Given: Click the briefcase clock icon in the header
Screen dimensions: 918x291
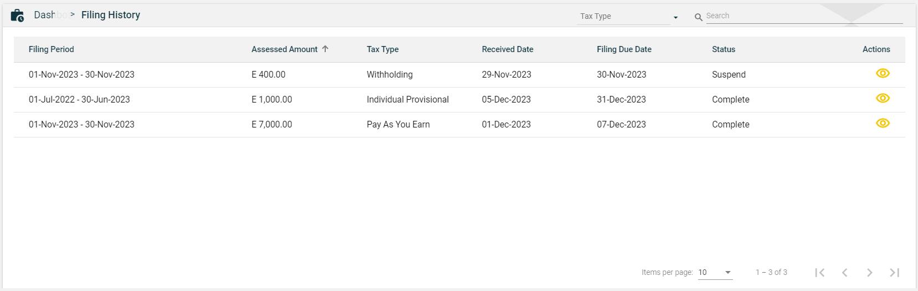Looking at the screenshot, I should 17,16.
